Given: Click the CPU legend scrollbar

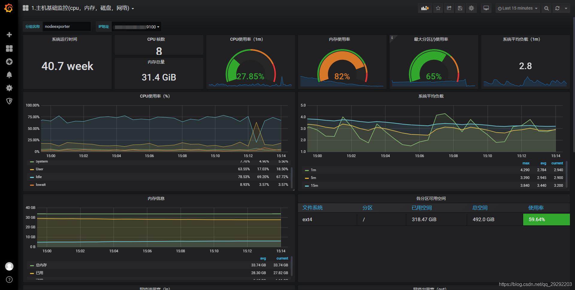Looking at the screenshot, I should [292, 177].
